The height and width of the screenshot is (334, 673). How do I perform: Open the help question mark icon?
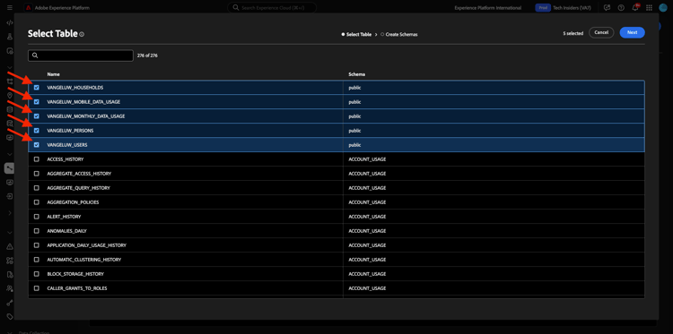click(621, 8)
